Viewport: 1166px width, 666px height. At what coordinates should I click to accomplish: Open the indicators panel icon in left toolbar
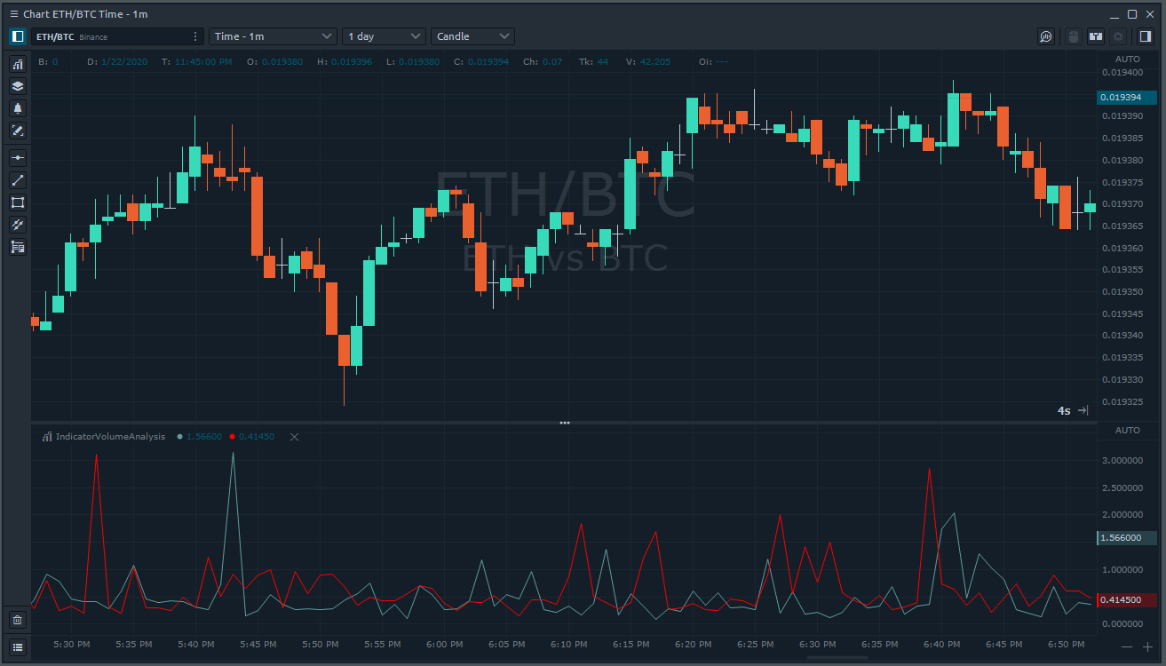[17, 64]
